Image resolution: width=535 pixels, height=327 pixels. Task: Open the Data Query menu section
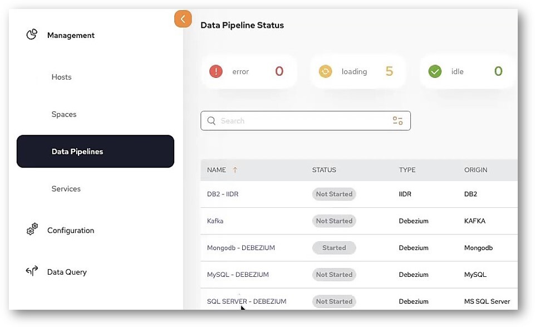pyautogui.click(x=67, y=272)
